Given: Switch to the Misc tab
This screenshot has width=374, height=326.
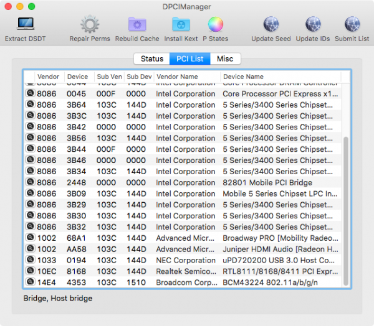Looking at the screenshot, I should (x=225, y=59).
